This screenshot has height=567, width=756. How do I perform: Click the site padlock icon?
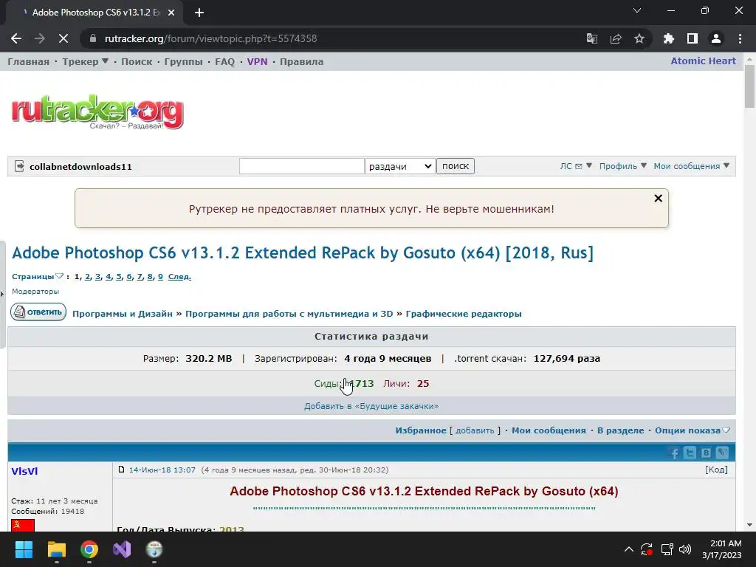(93, 38)
